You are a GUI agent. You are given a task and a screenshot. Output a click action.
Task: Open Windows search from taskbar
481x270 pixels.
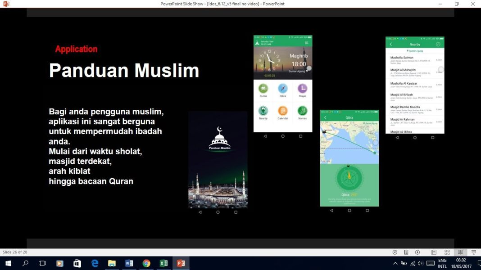click(x=26, y=263)
